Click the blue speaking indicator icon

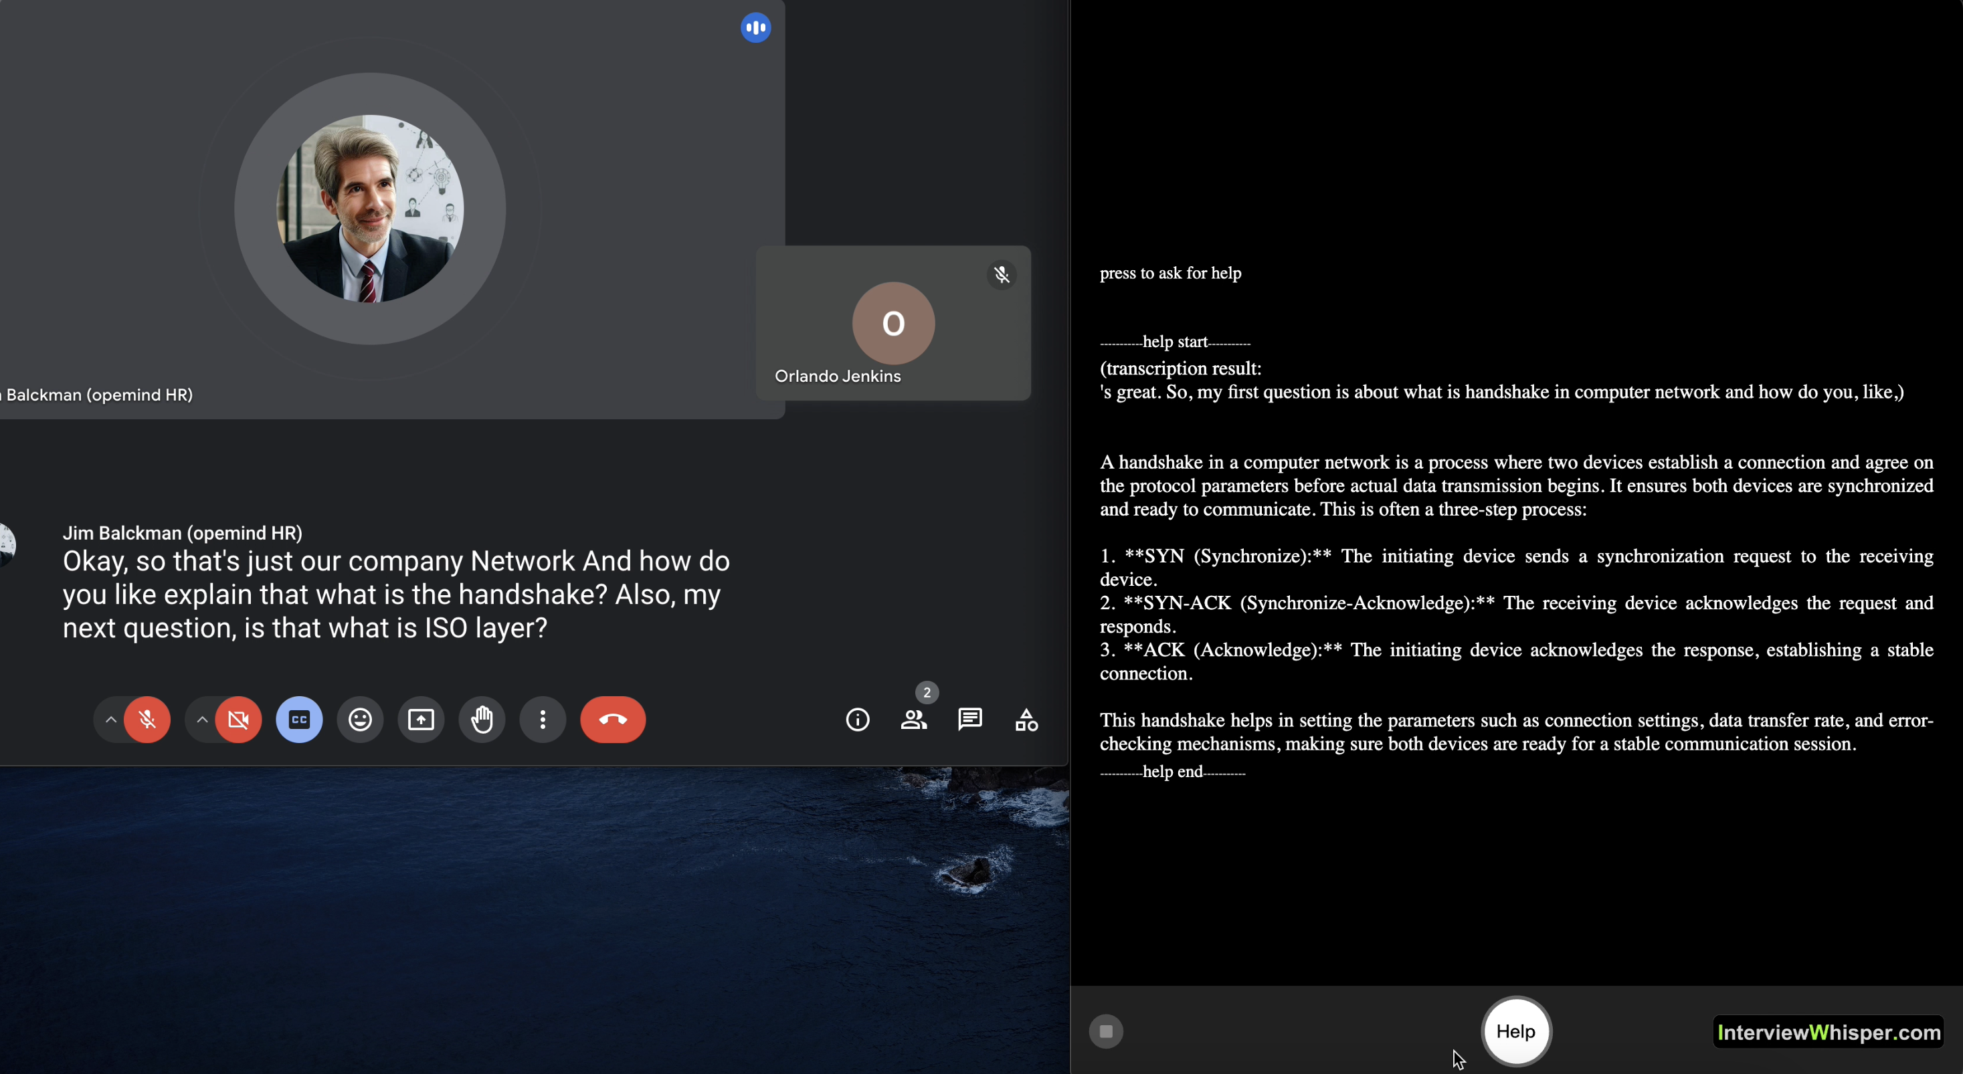pyautogui.click(x=755, y=28)
